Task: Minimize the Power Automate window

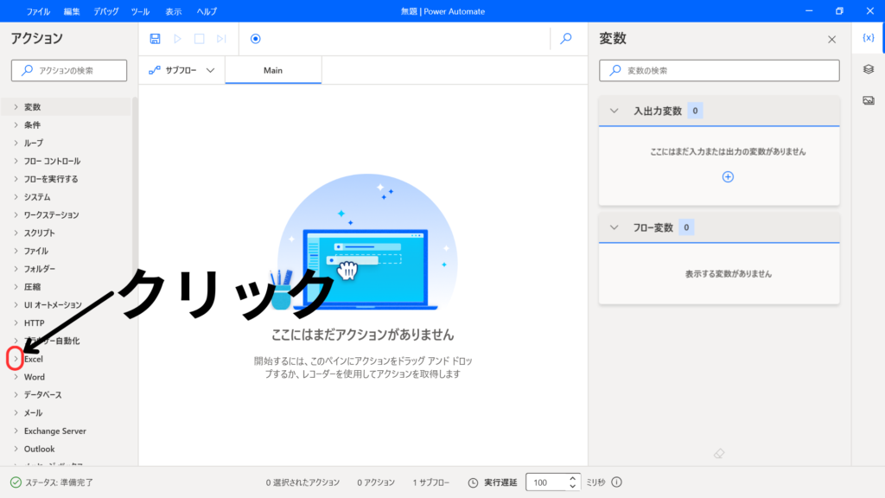Action: tap(809, 10)
